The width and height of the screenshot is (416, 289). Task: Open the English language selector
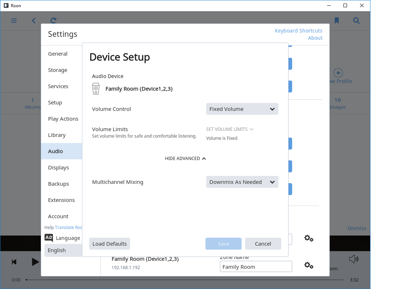click(64, 250)
